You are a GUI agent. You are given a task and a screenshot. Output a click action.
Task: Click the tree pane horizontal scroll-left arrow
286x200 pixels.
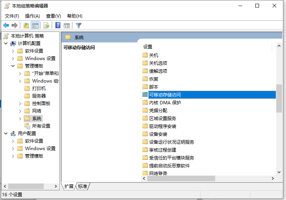click(x=5, y=186)
